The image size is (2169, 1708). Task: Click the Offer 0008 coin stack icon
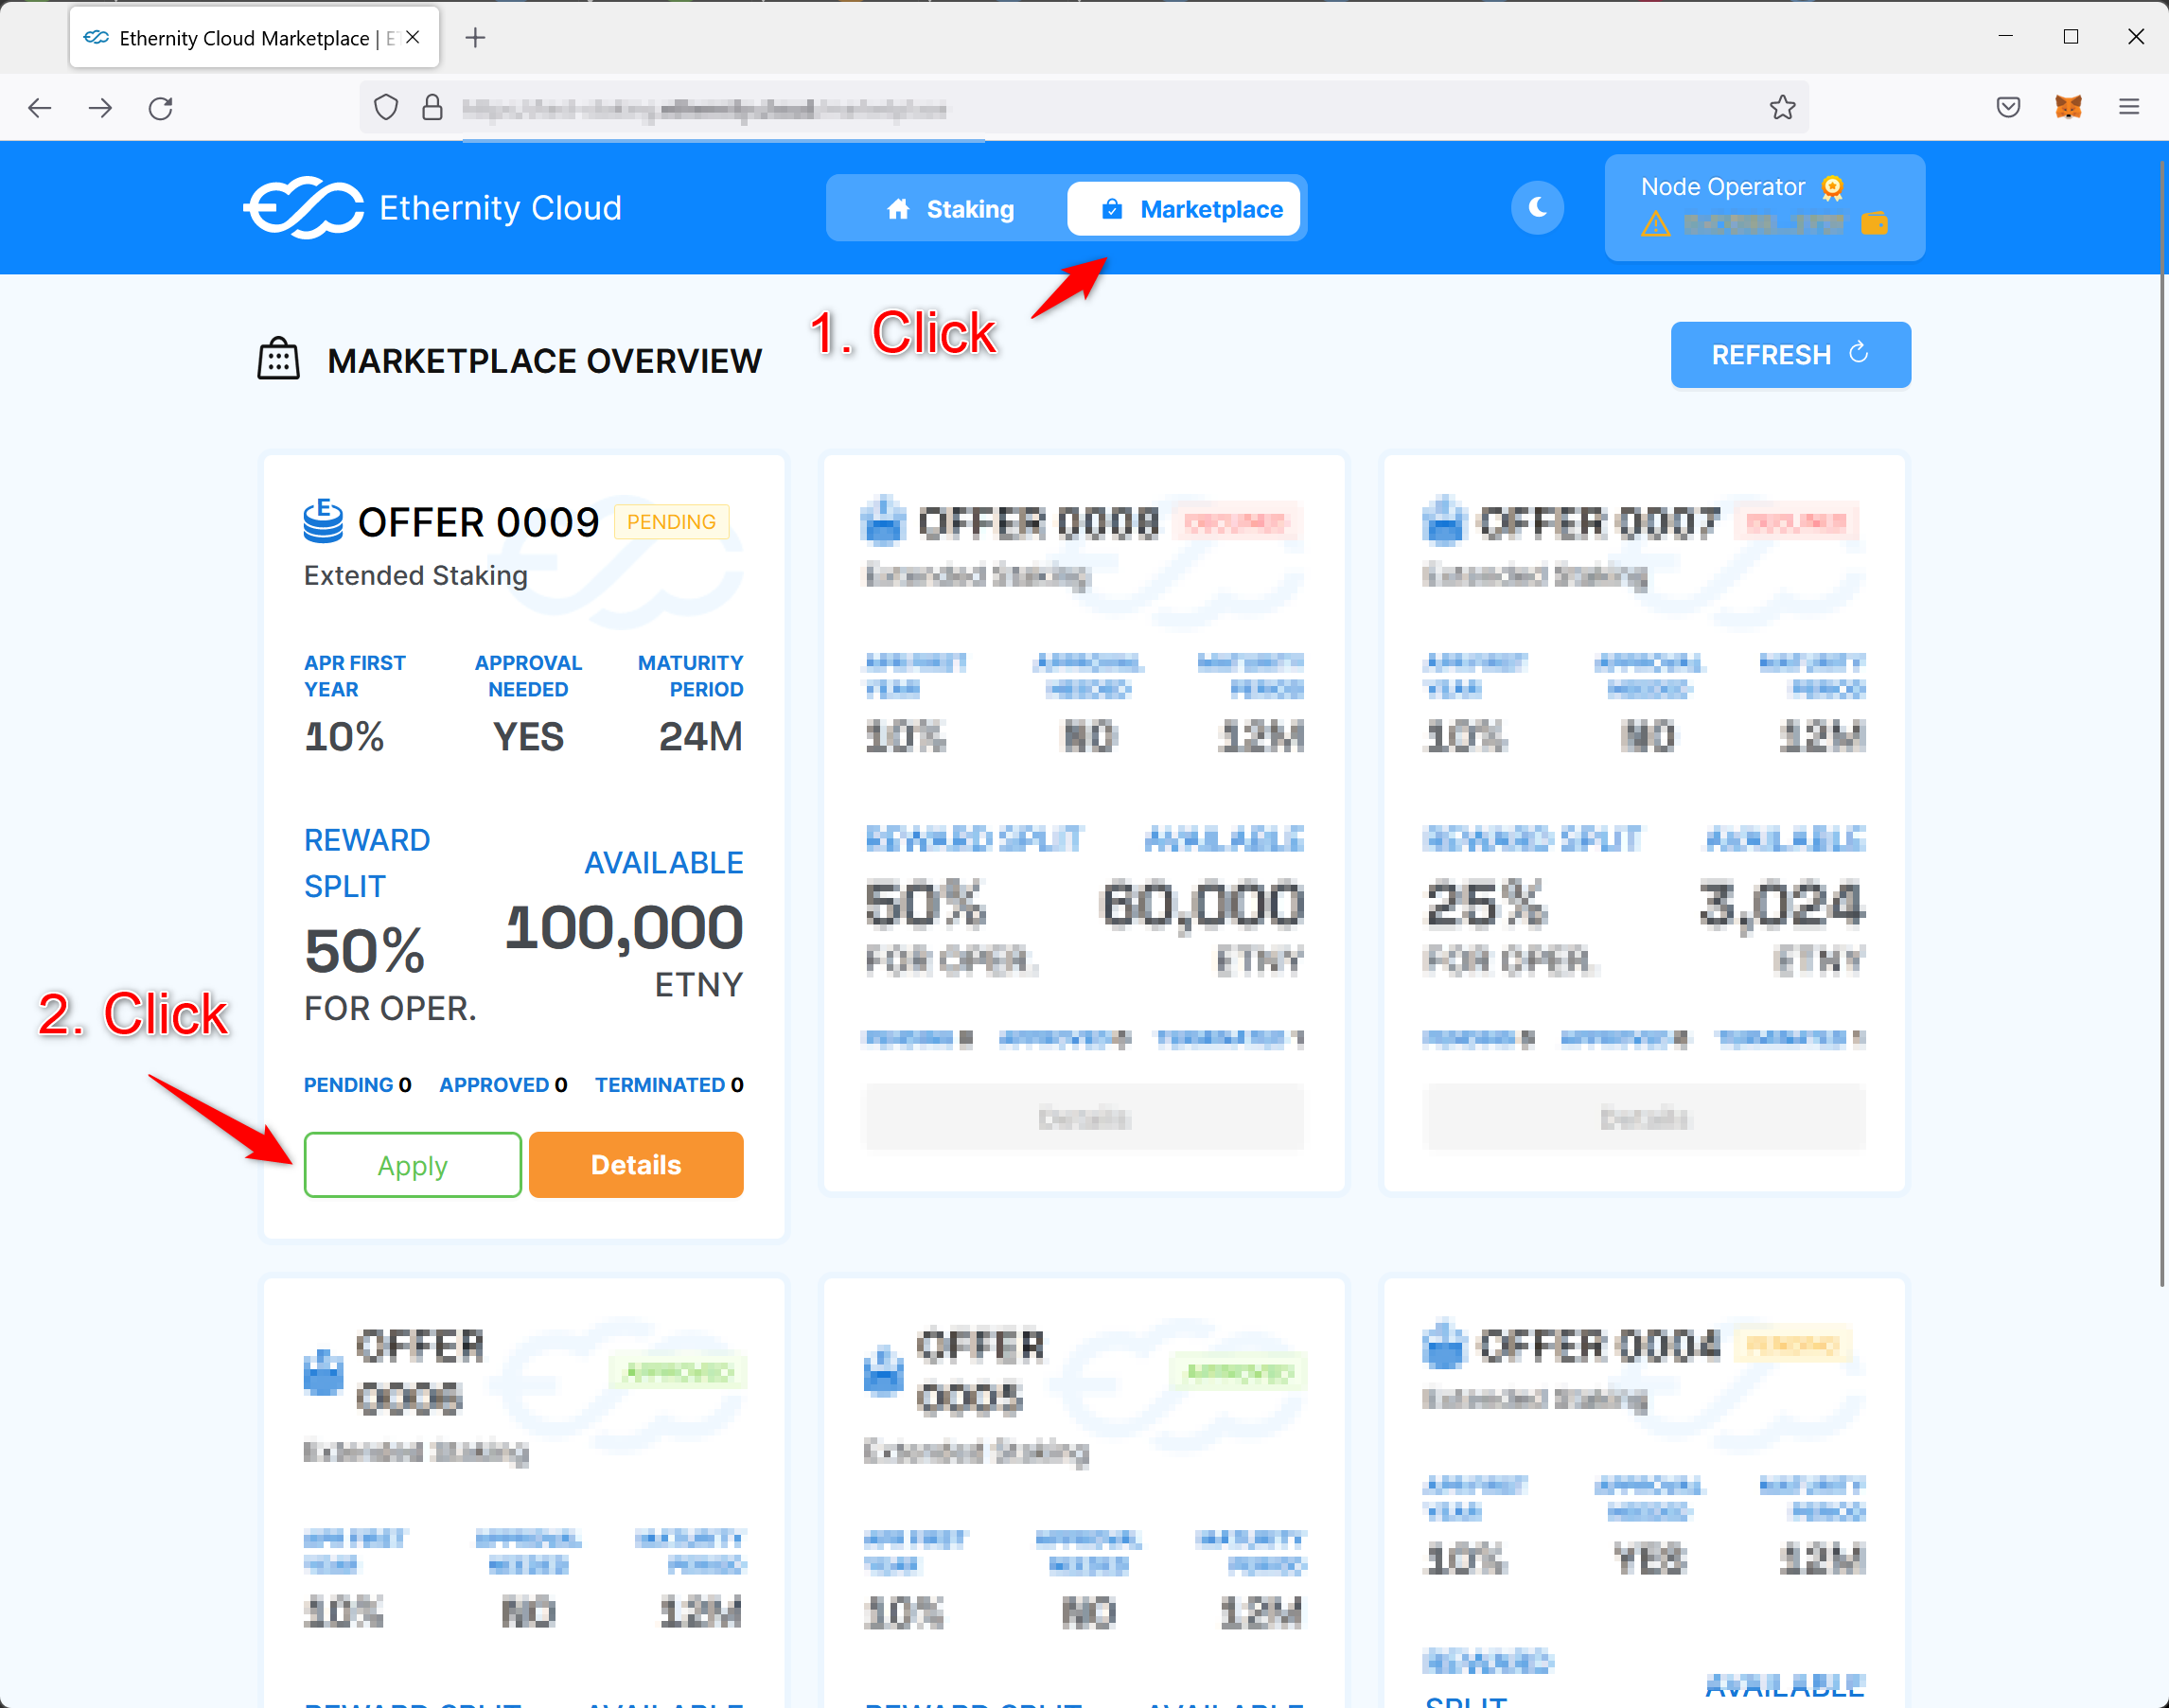click(883, 521)
